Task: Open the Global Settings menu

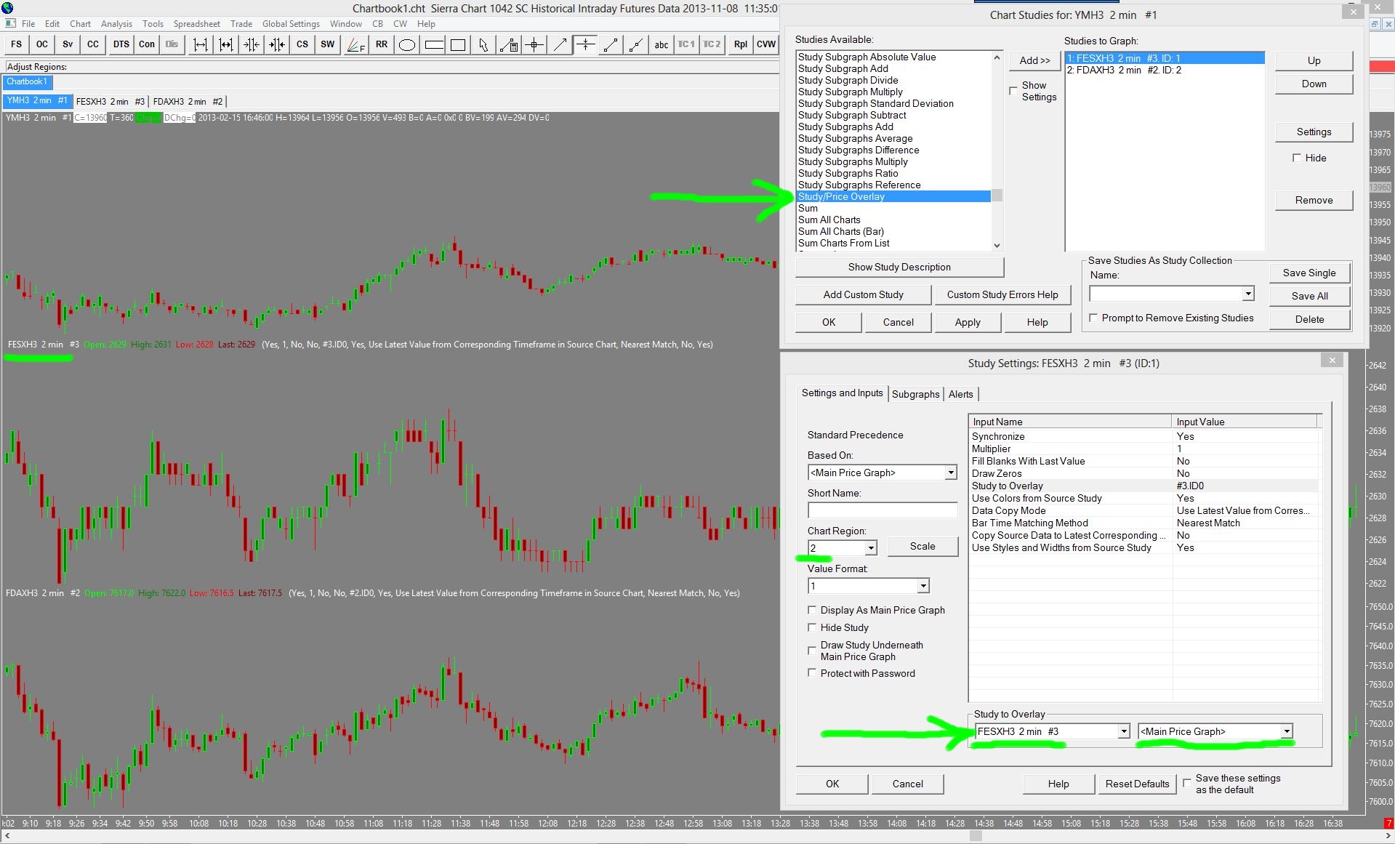Action: 291,24
